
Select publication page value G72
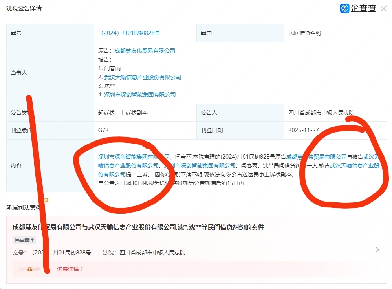(103, 130)
